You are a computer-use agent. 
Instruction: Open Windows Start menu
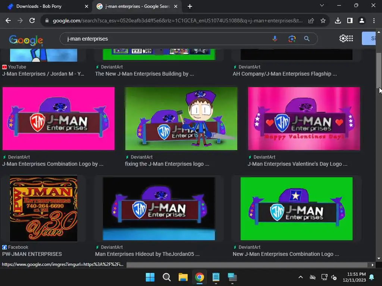coord(150,277)
